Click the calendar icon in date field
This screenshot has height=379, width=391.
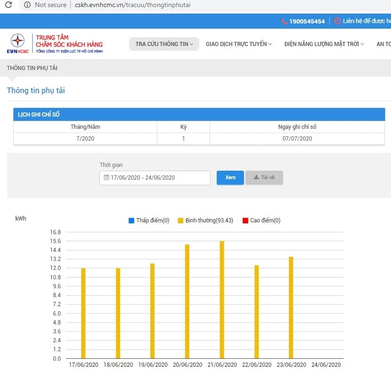pos(106,178)
